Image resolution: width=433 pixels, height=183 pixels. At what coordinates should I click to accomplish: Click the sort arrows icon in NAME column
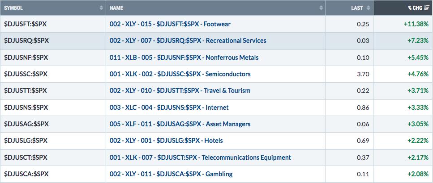[x=321, y=8]
